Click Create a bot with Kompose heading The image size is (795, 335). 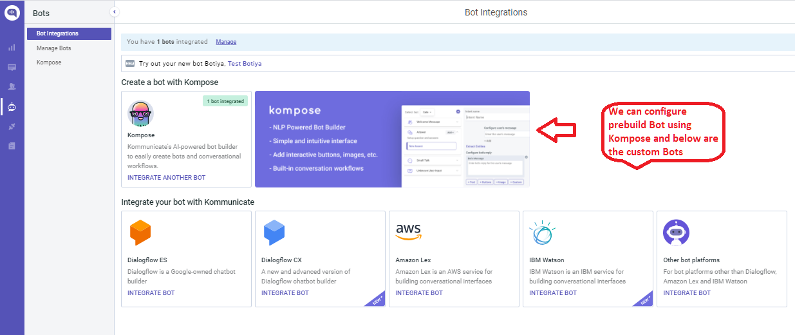170,82
